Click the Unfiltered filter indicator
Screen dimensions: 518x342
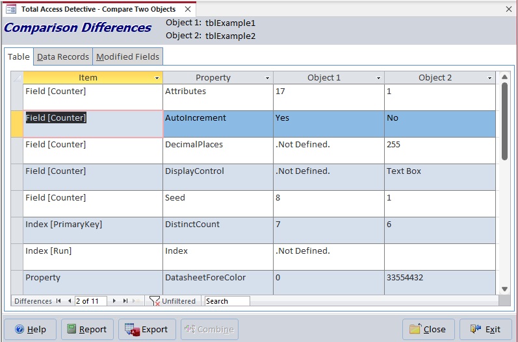(x=172, y=301)
